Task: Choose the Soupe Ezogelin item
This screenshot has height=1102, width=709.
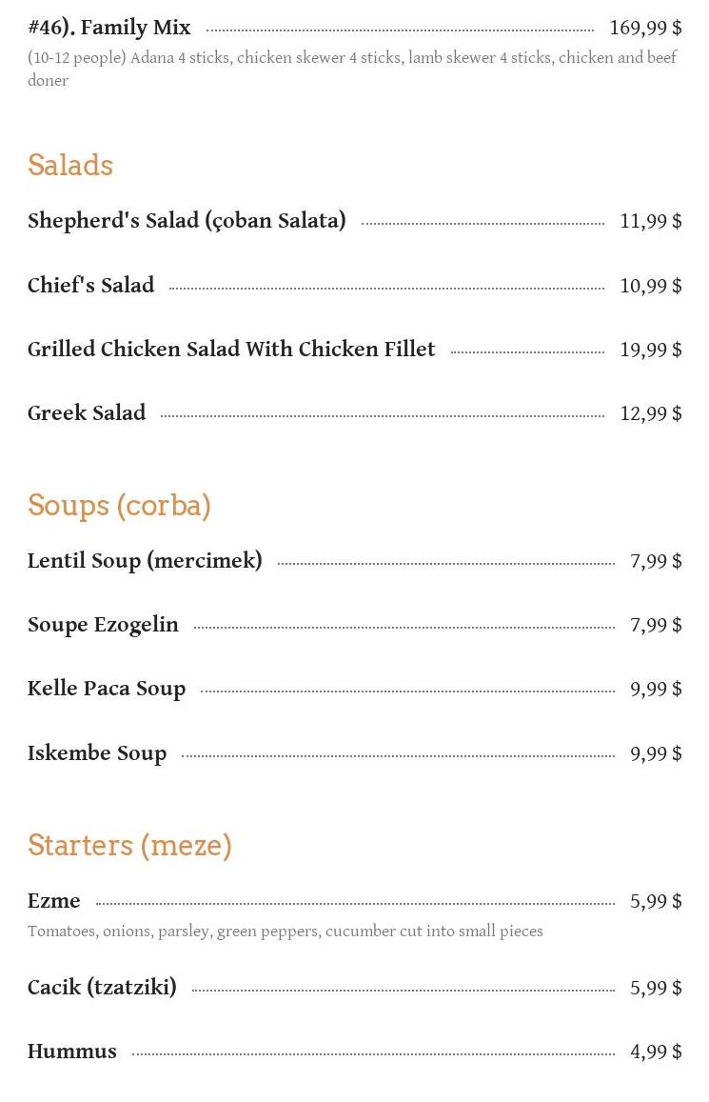Action: [103, 625]
